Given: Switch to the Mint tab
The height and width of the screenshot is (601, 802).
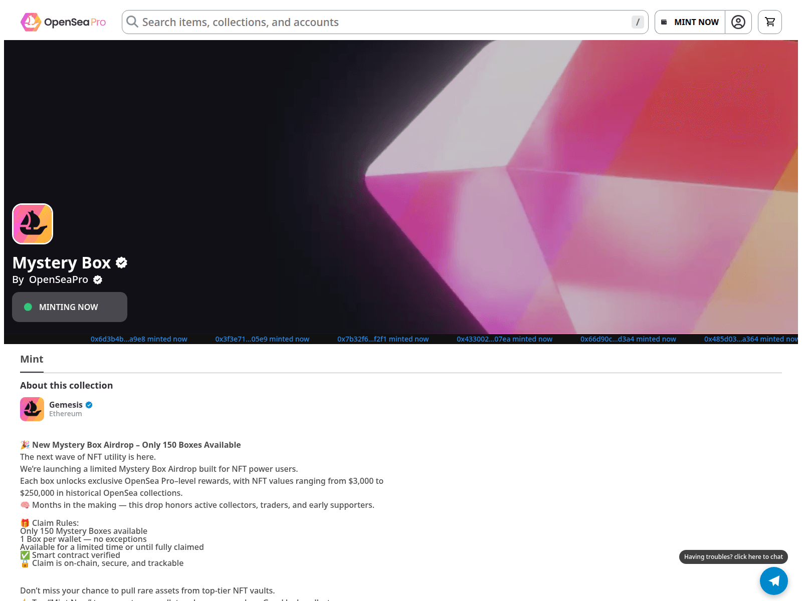Looking at the screenshot, I should (x=32, y=359).
